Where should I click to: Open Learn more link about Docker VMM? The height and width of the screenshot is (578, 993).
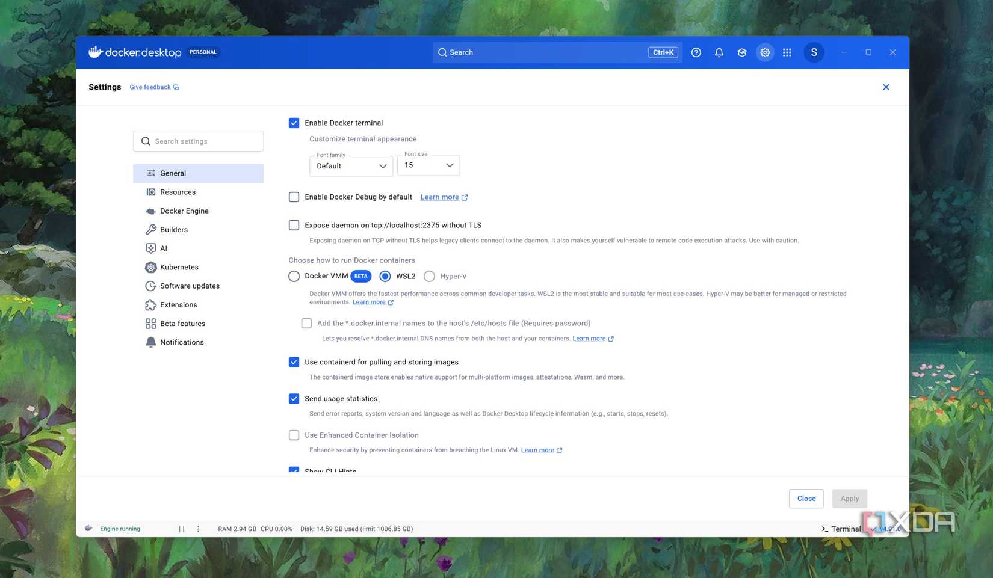coord(373,302)
